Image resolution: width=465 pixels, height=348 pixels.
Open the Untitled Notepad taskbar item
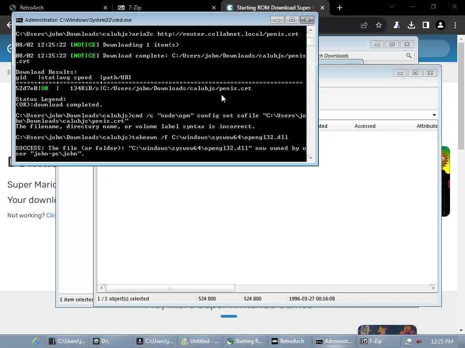pos(200,341)
